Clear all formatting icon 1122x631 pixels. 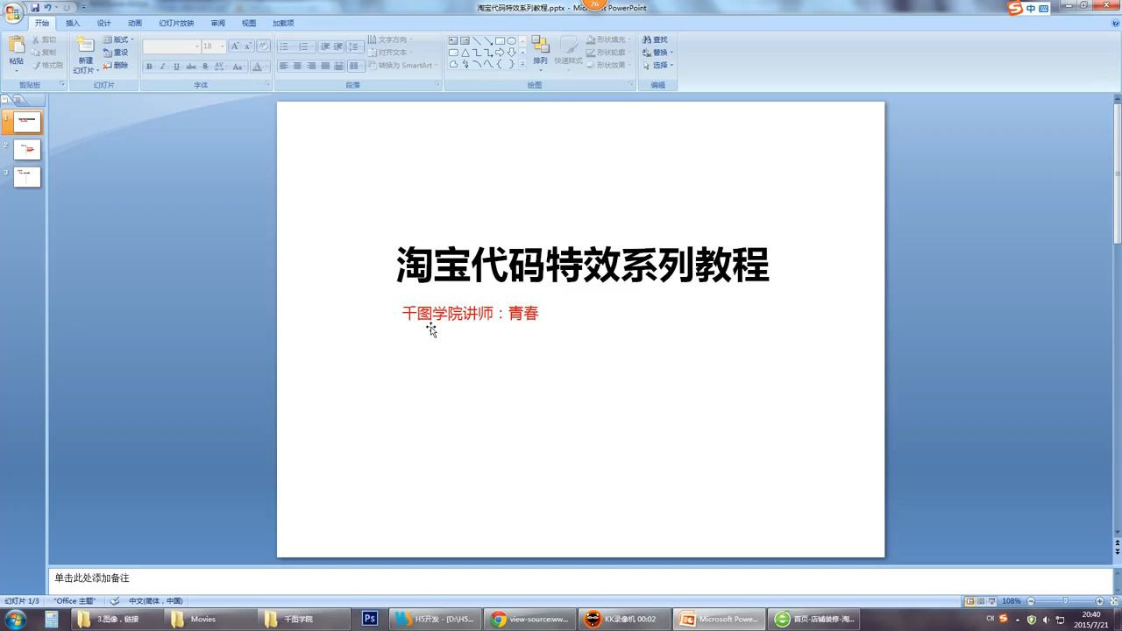click(x=263, y=46)
